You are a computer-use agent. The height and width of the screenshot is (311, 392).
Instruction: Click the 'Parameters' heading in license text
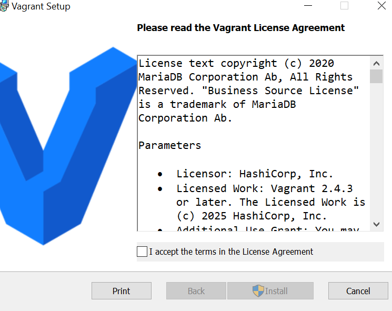pyautogui.click(x=170, y=145)
